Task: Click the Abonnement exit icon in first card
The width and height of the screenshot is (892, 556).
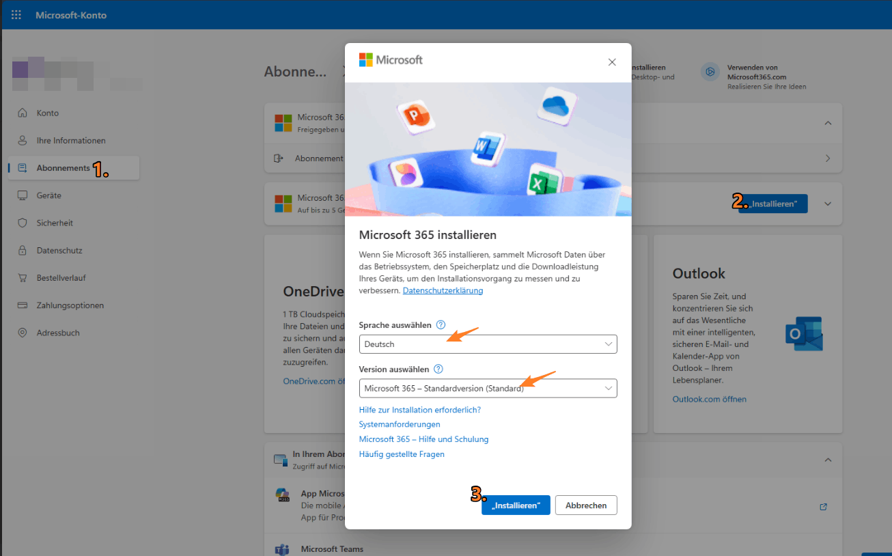Action: pyautogui.click(x=279, y=158)
